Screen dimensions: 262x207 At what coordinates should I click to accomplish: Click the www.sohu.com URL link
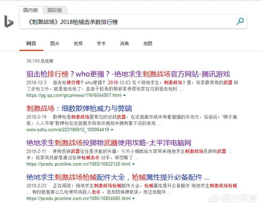(x=68, y=130)
